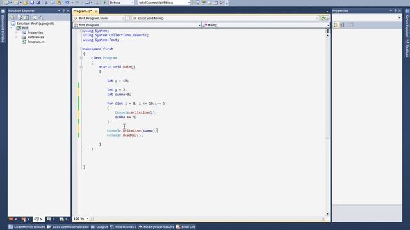Open the Document Outline side tab
Image resolution: width=410 pixels, height=230 pixels.
[x=3, y=26]
